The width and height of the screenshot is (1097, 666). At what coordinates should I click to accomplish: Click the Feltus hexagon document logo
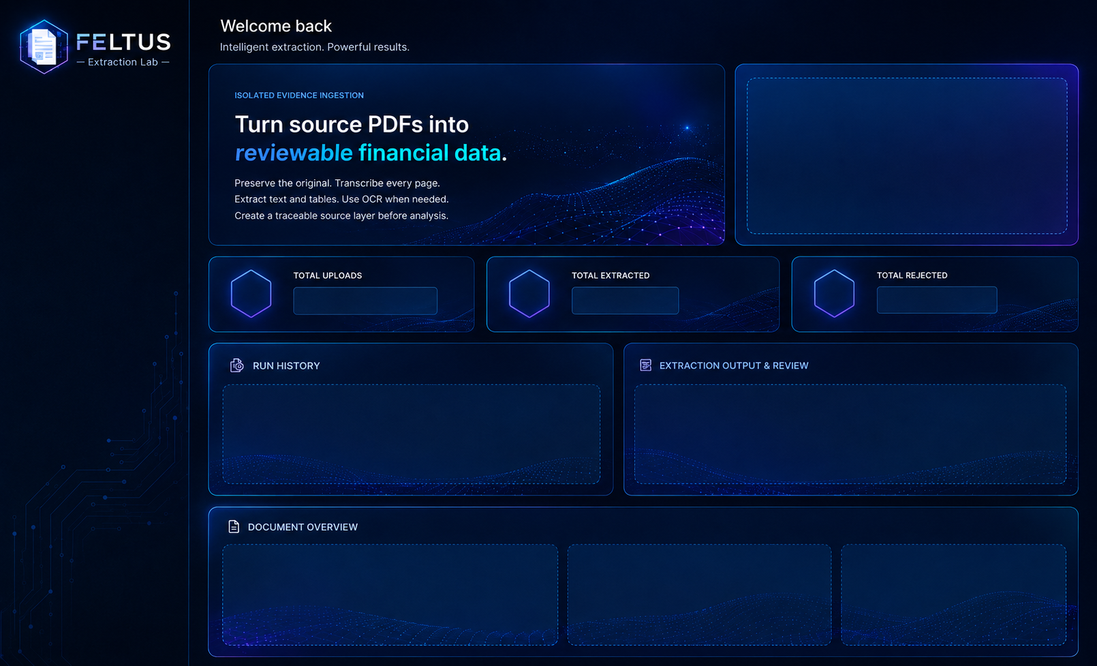[44, 46]
